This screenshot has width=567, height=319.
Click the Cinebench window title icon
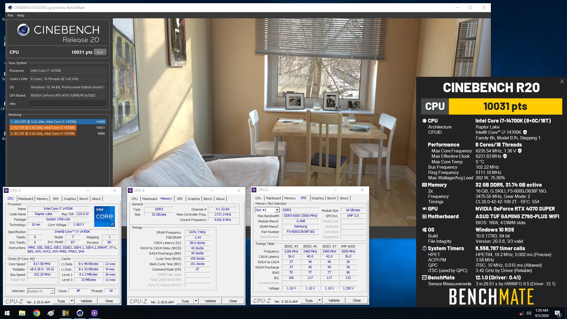pos(10,7)
